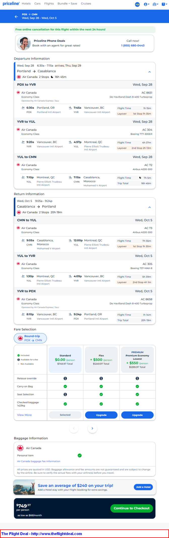Click the Air Canada logo in return summary
Screen dimensions: 169x538
[19, 212]
